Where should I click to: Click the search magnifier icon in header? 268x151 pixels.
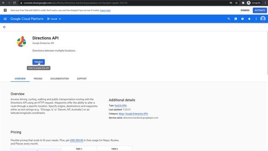[229, 19]
